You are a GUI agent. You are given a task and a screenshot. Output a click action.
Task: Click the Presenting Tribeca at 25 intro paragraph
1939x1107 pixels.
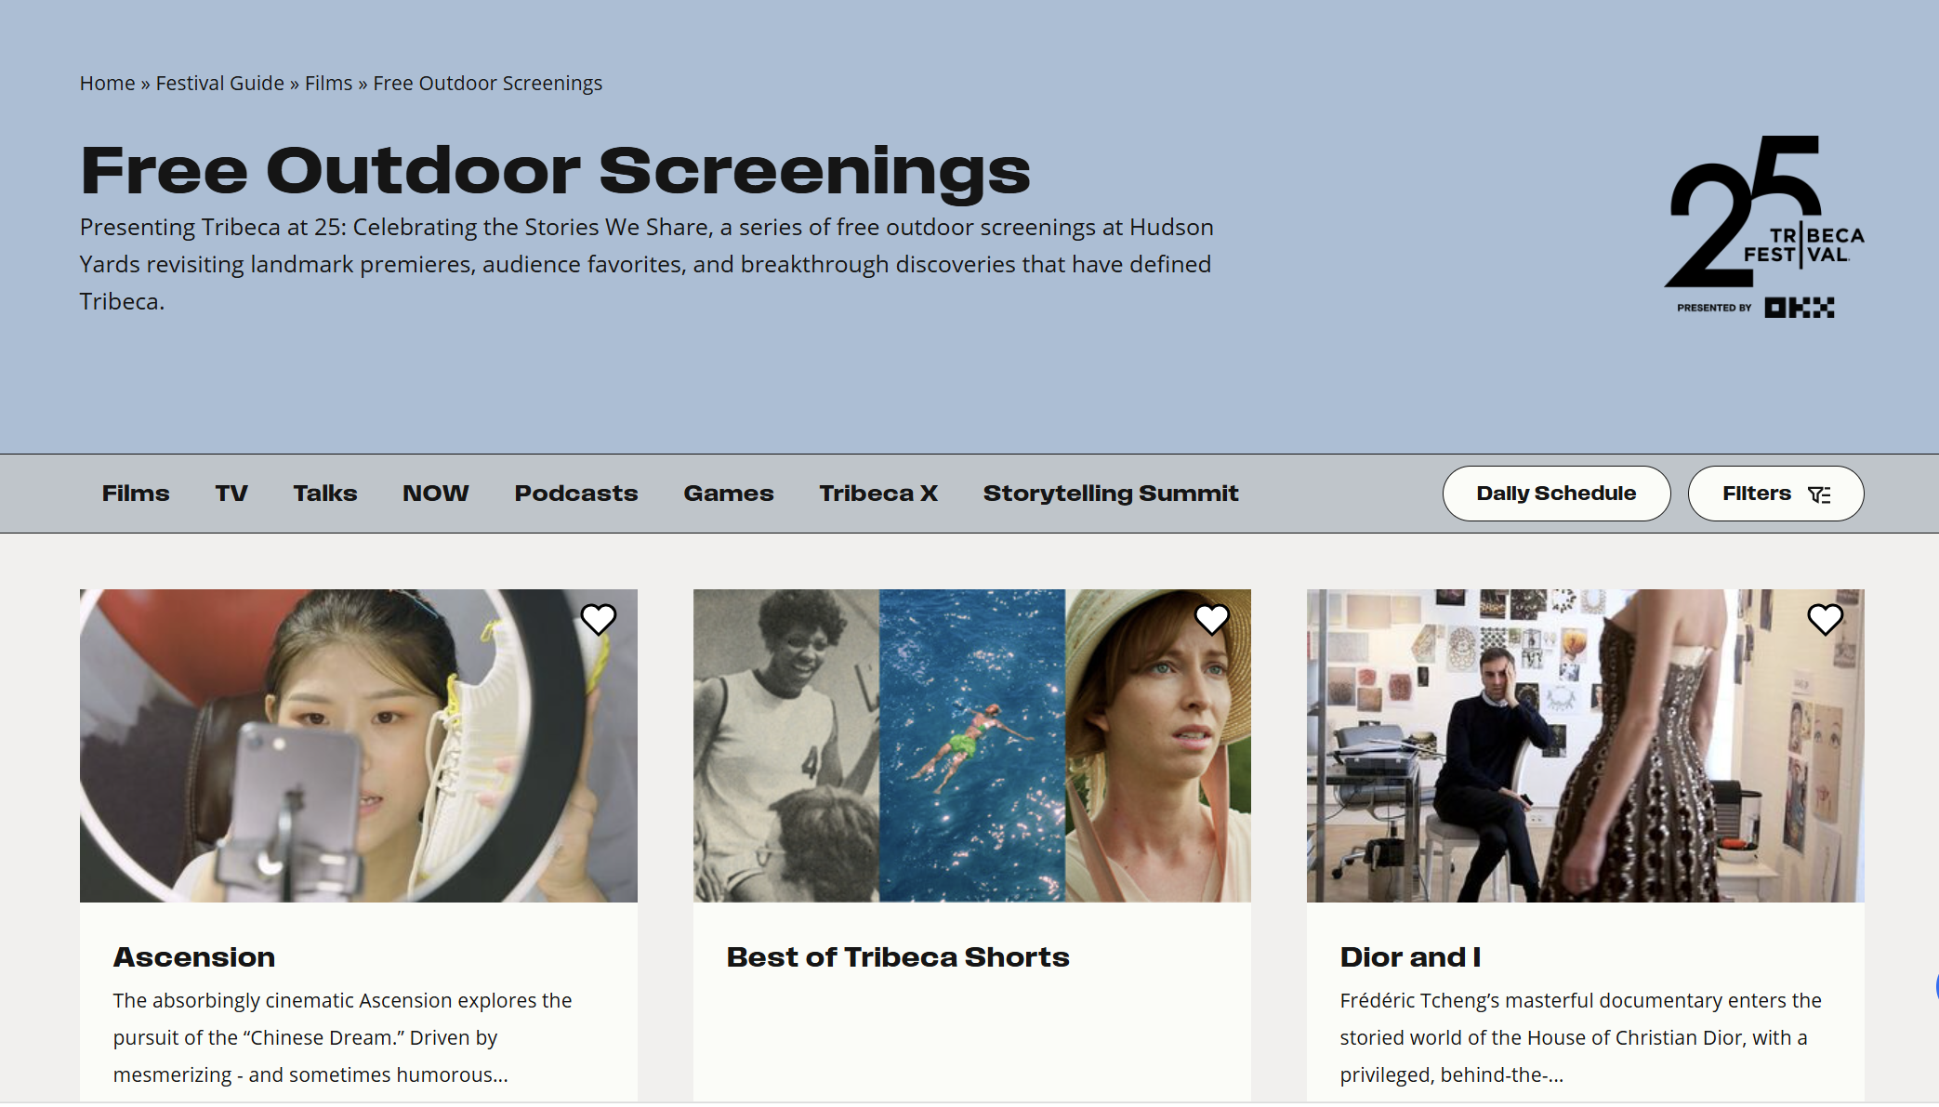(647, 264)
